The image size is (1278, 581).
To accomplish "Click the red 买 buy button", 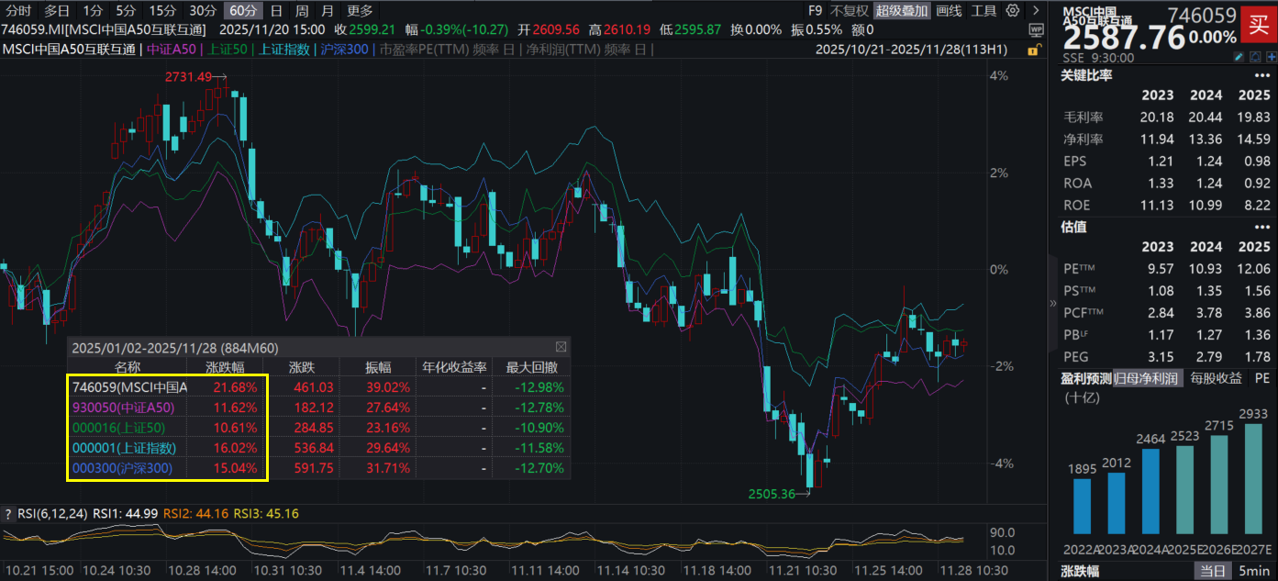I will tap(1255, 24).
